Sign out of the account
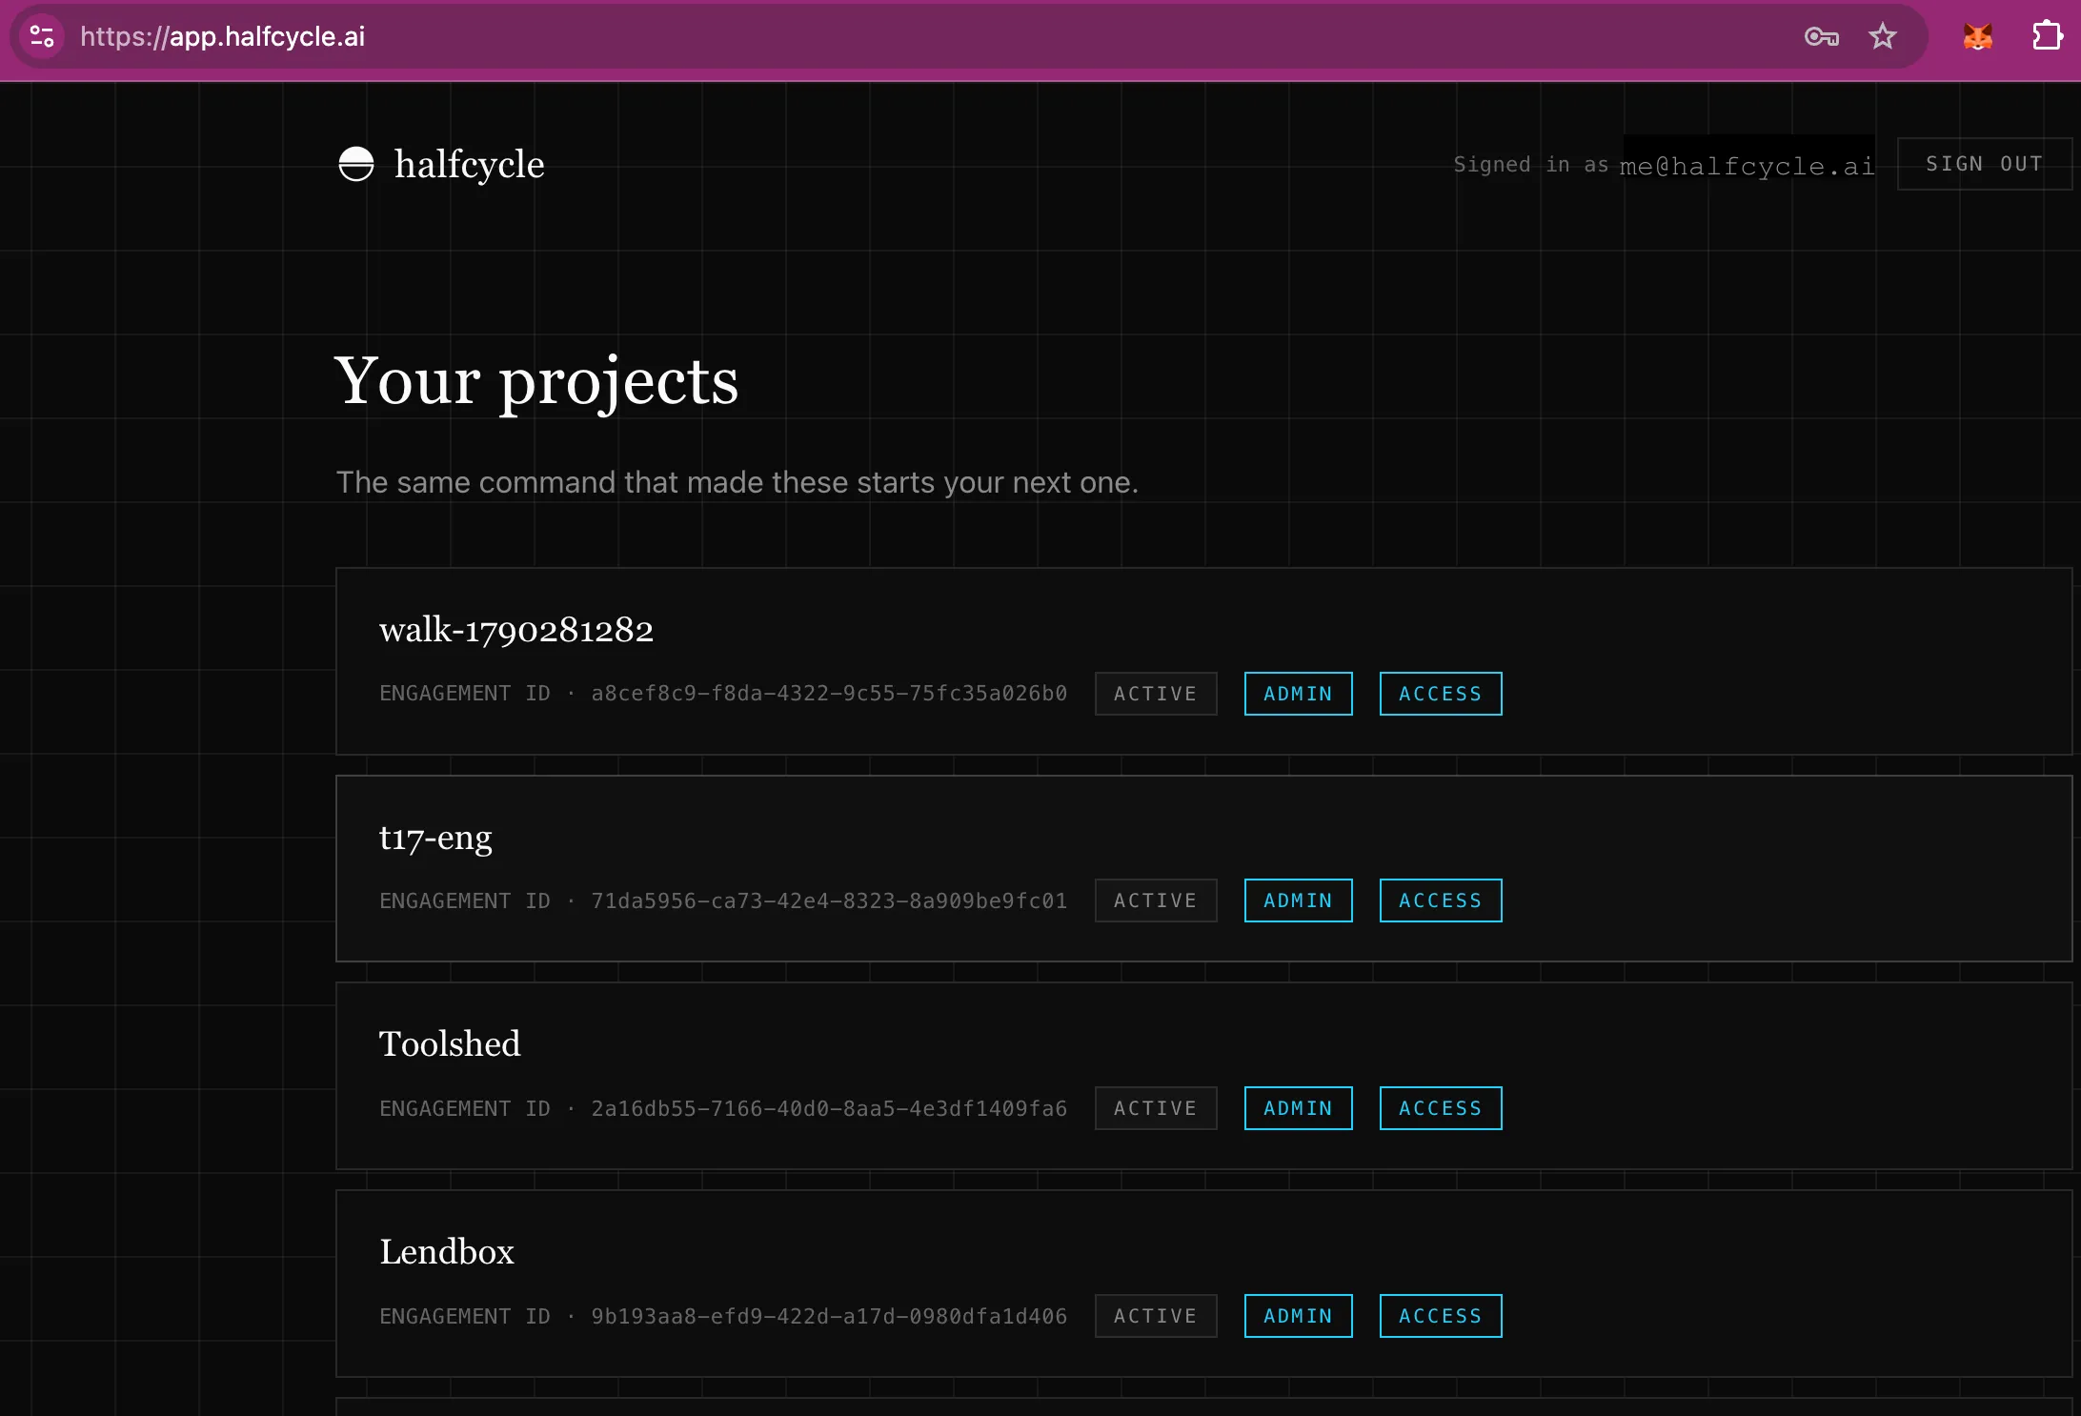This screenshot has width=2081, height=1416. pyautogui.click(x=1985, y=164)
